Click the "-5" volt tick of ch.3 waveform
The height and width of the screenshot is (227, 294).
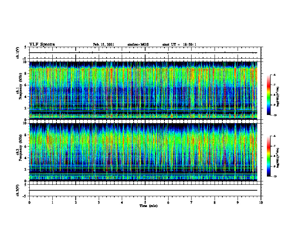25,196
